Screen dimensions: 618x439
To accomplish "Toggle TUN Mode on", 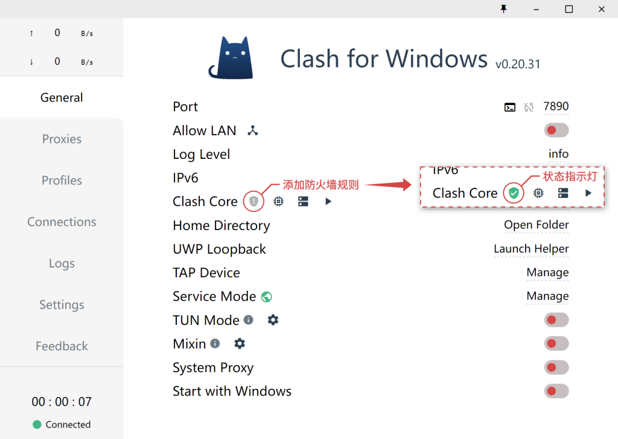I will [x=556, y=320].
